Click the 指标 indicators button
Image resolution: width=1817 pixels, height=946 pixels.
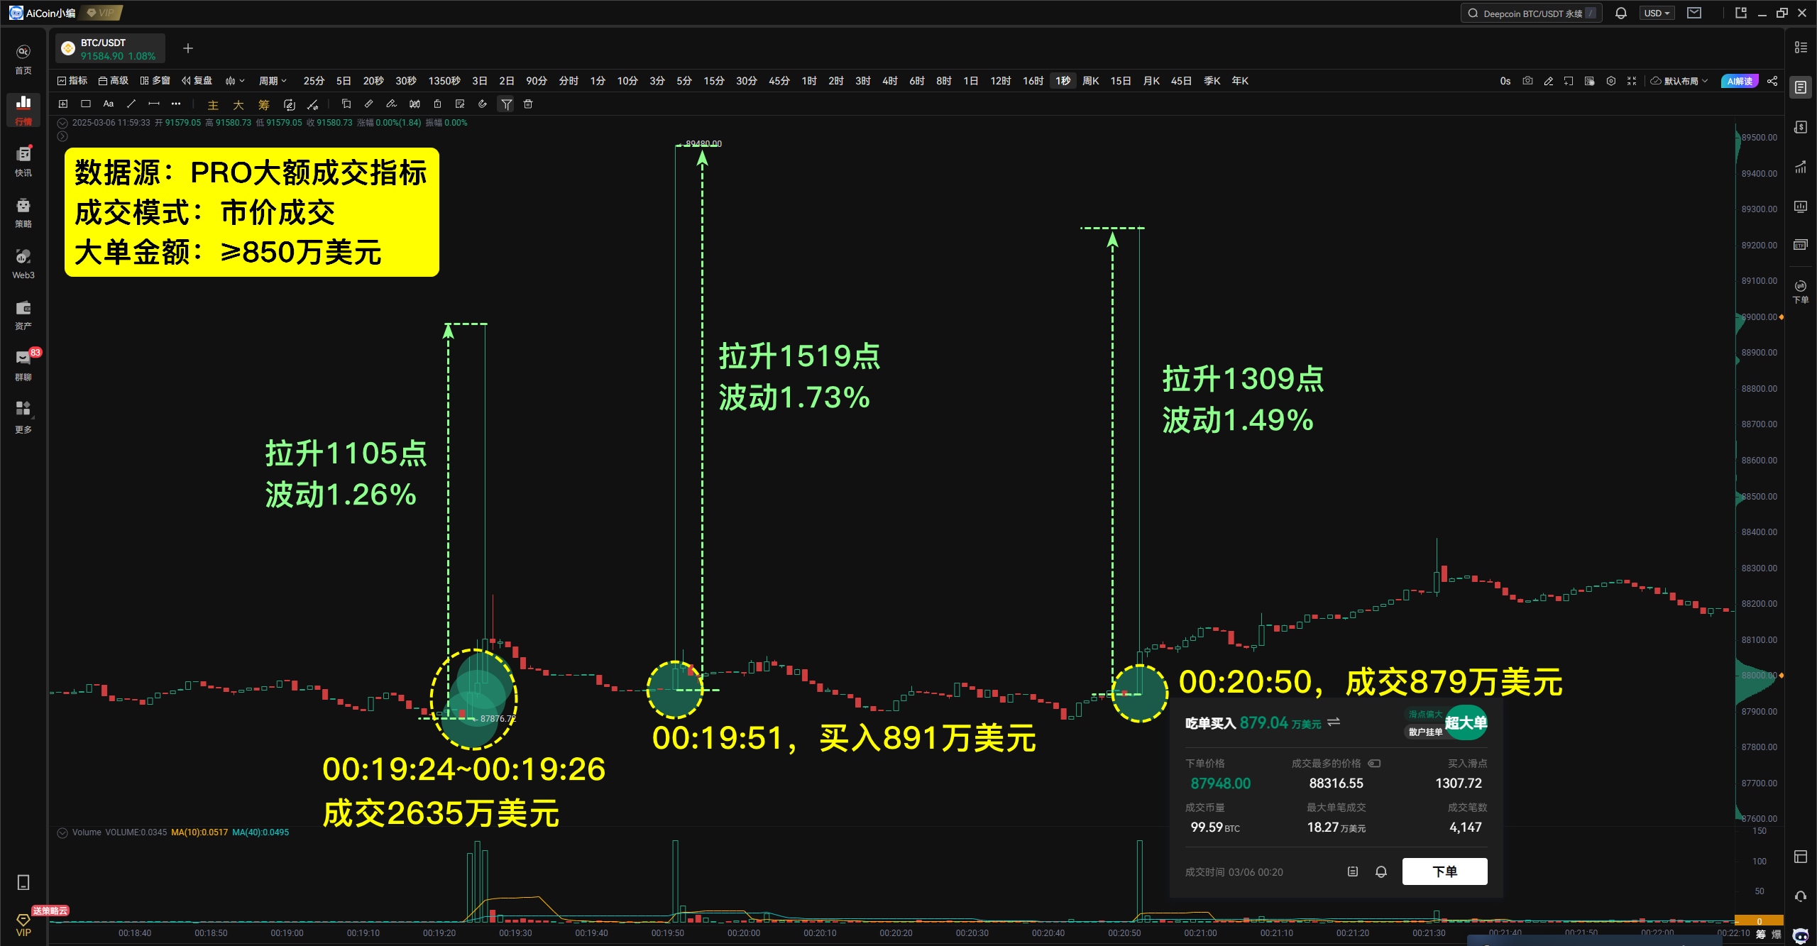coord(72,81)
